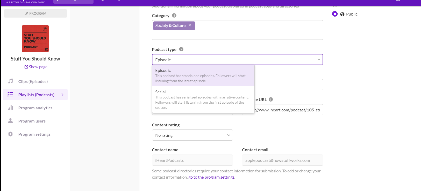Click the pencil icon on PROGRAM button
This screenshot has height=191, width=421.
tap(27, 13)
